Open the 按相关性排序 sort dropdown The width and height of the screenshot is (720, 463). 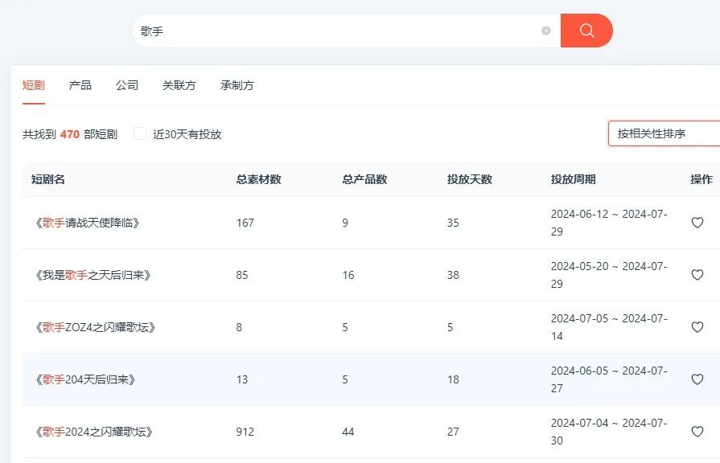(668, 133)
